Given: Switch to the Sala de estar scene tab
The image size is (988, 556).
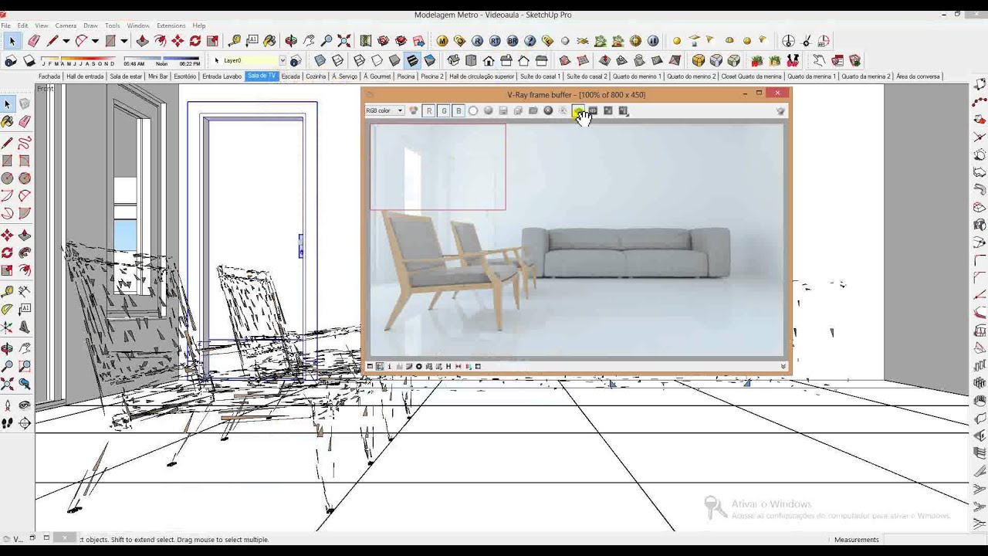Looking at the screenshot, I should click(126, 76).
